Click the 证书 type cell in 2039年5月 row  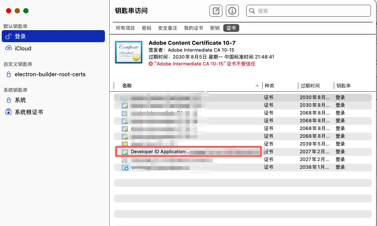(x=269, y=144)
